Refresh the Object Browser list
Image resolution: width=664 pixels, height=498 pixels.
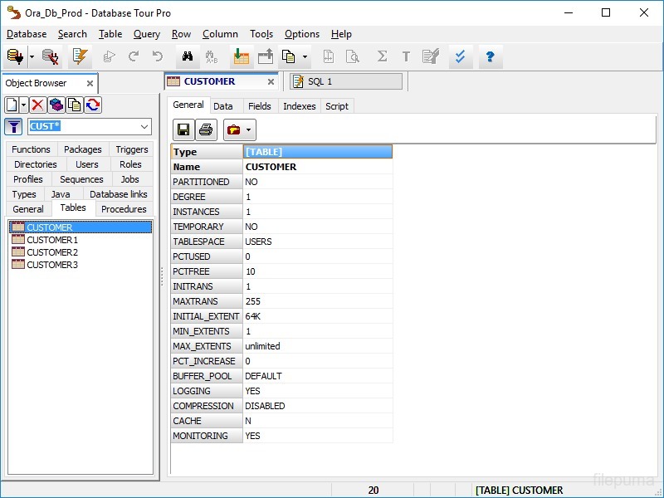[93, 105]
